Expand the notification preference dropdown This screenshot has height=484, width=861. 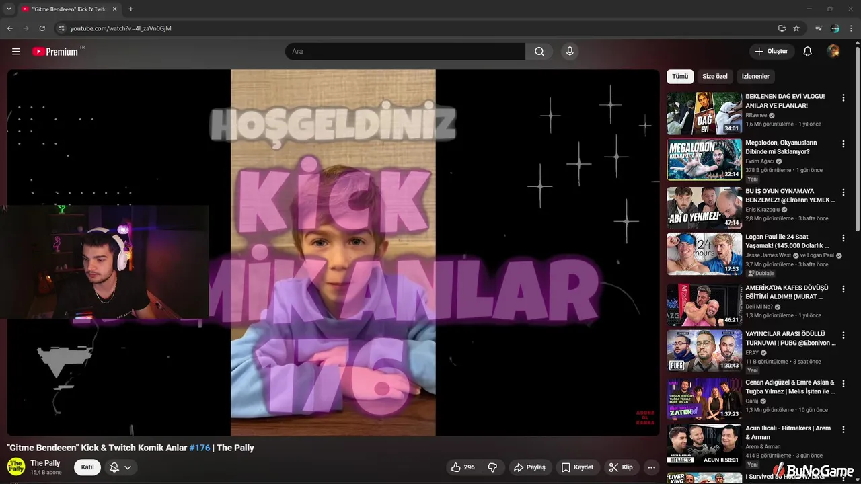click(x=121, y=467)
